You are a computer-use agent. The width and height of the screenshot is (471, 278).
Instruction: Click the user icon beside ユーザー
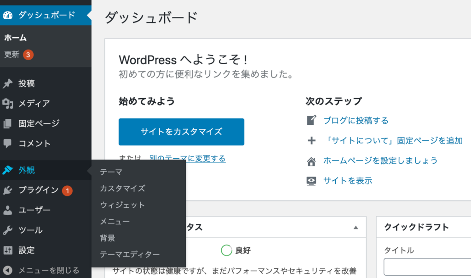point(8,211)
